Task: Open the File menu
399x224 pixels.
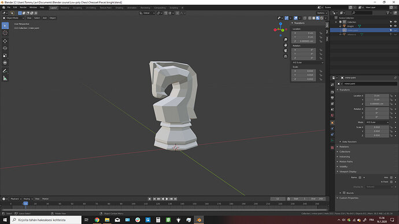Action: pyautogui.click(x=9, y=8)
